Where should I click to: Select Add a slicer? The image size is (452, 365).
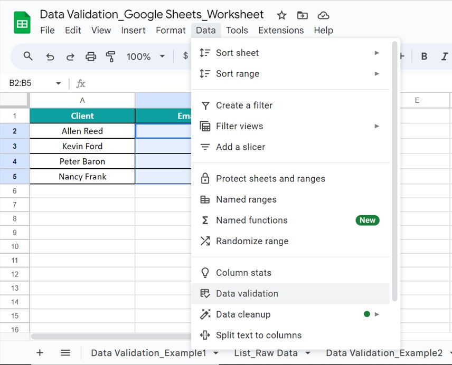[x=290, y=147]
